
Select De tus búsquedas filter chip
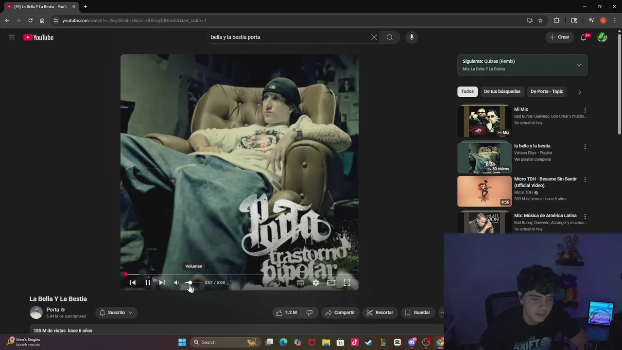pos(502,91)
